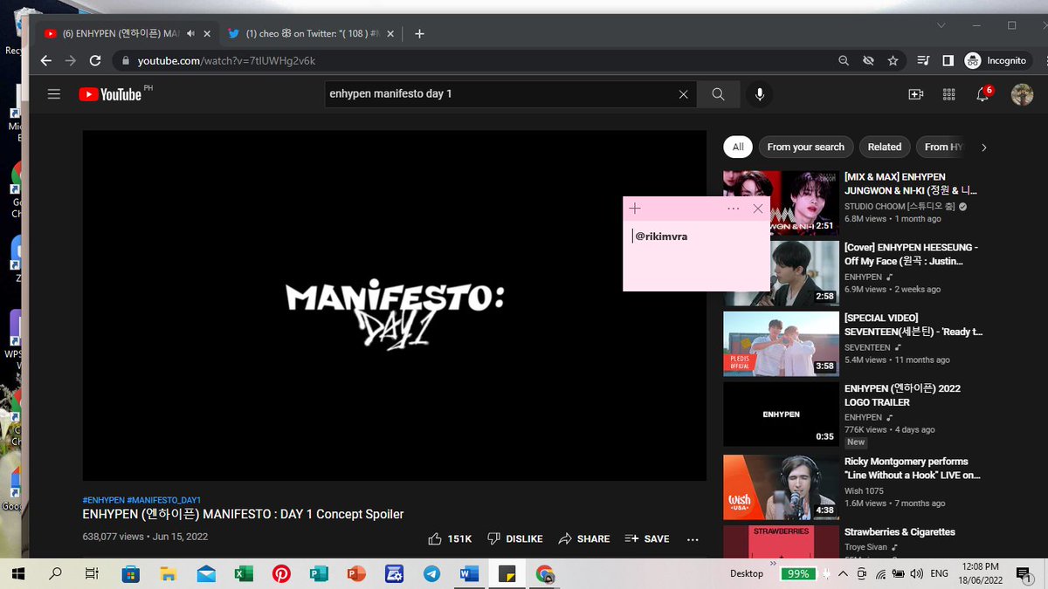This screenshot has width=1048, height=589.
Task: Close the pink sticky note
Action: point(758,209)
